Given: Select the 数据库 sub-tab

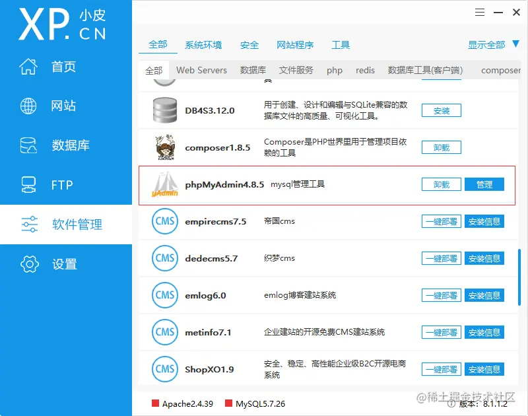Looking at the screenshot, I should tap(253, 70).
